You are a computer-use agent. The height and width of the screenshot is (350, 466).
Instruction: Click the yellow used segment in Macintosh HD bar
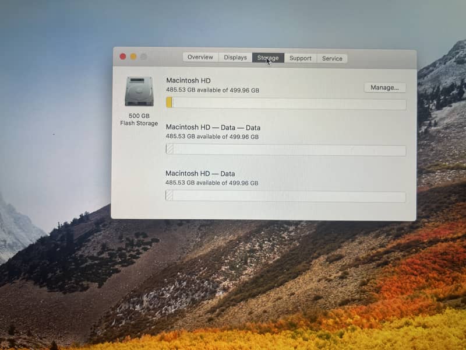click(x=169, y=103)
